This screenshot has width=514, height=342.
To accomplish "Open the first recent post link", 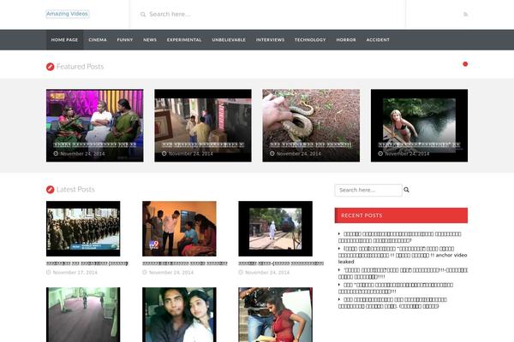I will [x=400, y=237].
